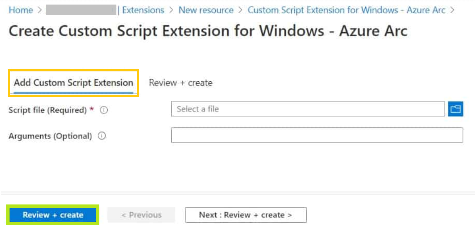Open the Add Custom Script Extension tab
Image resolution: width=475 pixels, height=231 pixels.
74,83
